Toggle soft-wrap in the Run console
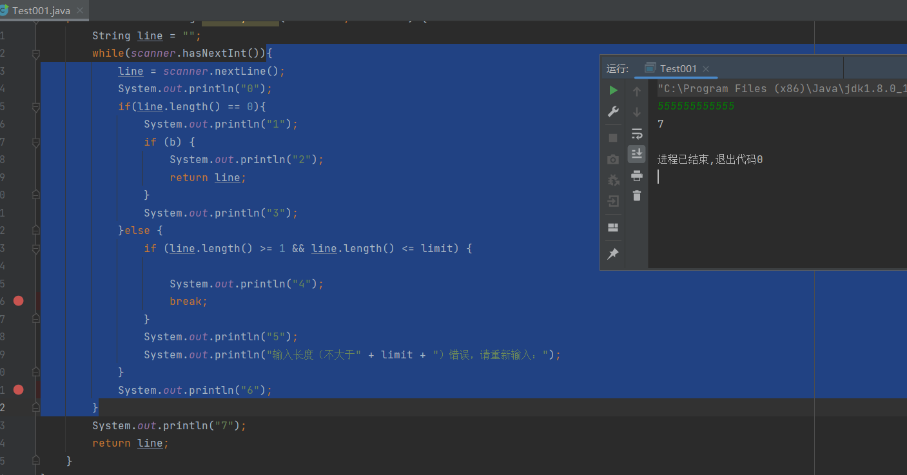 [x=637, y=133]
